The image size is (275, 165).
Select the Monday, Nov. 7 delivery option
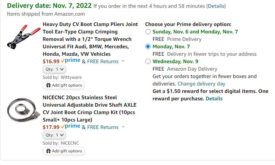pos(148,46)
